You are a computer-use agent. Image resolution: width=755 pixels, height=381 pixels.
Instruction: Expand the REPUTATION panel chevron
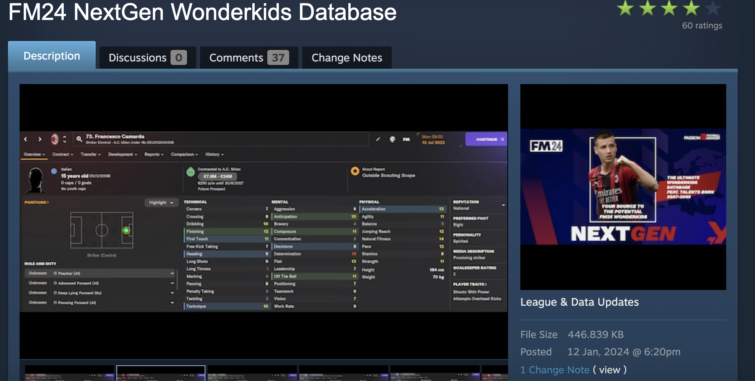503,205
